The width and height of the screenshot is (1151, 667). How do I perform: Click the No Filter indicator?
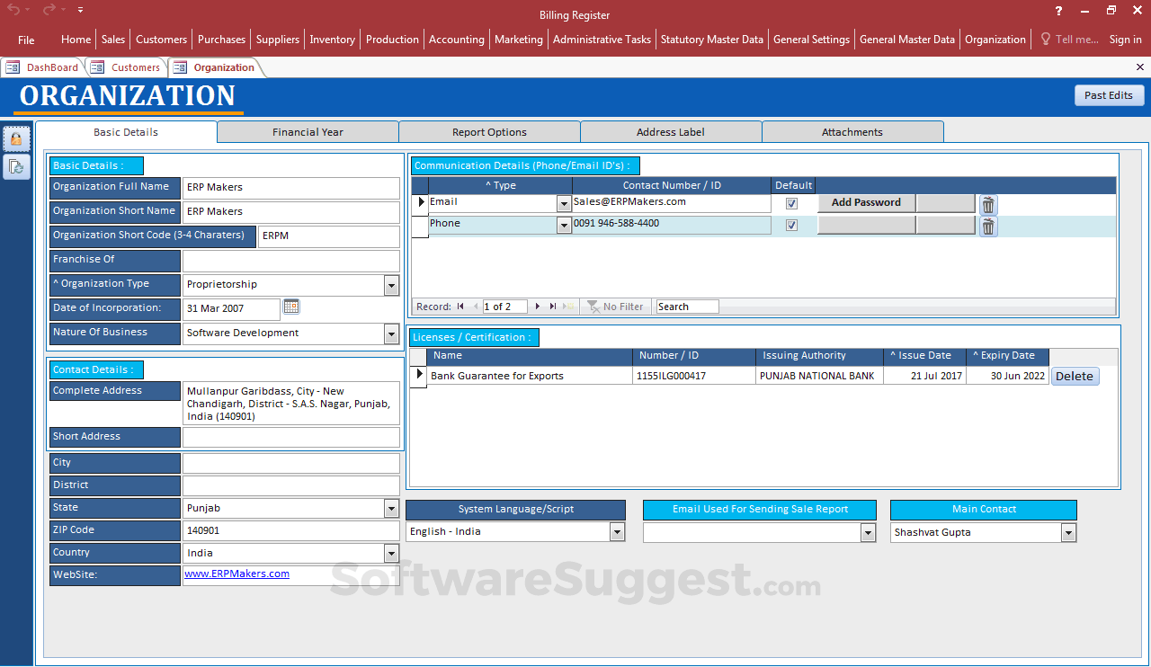[x=616, y=307]
